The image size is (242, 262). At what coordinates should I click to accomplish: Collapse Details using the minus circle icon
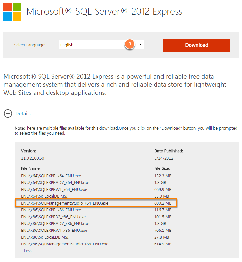point(8,114)
